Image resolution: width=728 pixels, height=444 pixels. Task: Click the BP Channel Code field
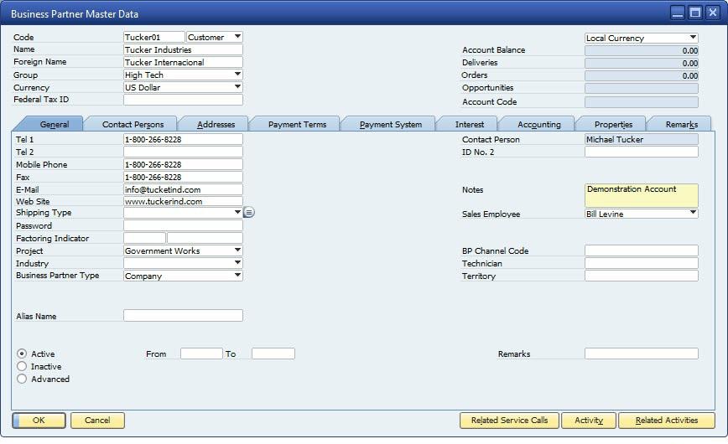(x=641, y=250)
